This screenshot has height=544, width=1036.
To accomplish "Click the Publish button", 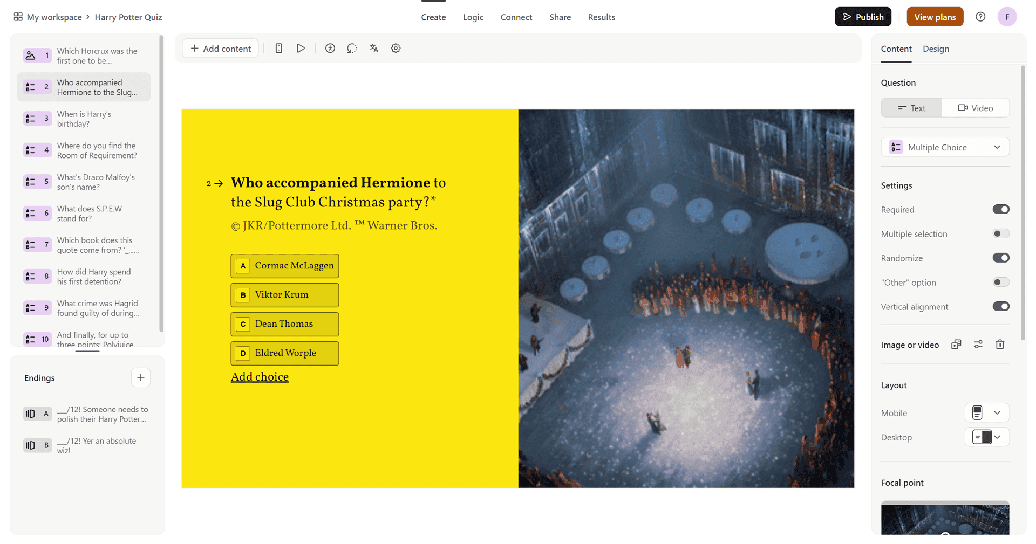I will click(x=863, y=17).
